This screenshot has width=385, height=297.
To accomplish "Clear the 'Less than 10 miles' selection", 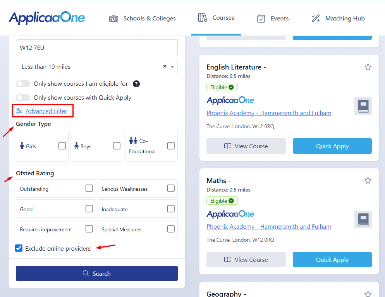I will (164, 66).
